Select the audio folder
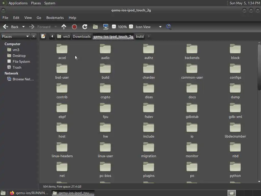This screenshot has height=196, width=261. (105, 52)
